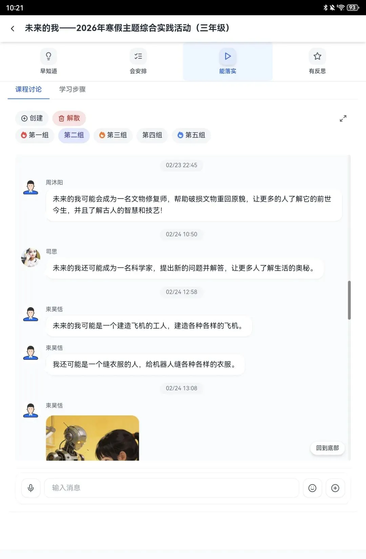Switch to the 学习步骤 tab
This screenshot has width=366, height=559.
[72, 89]
